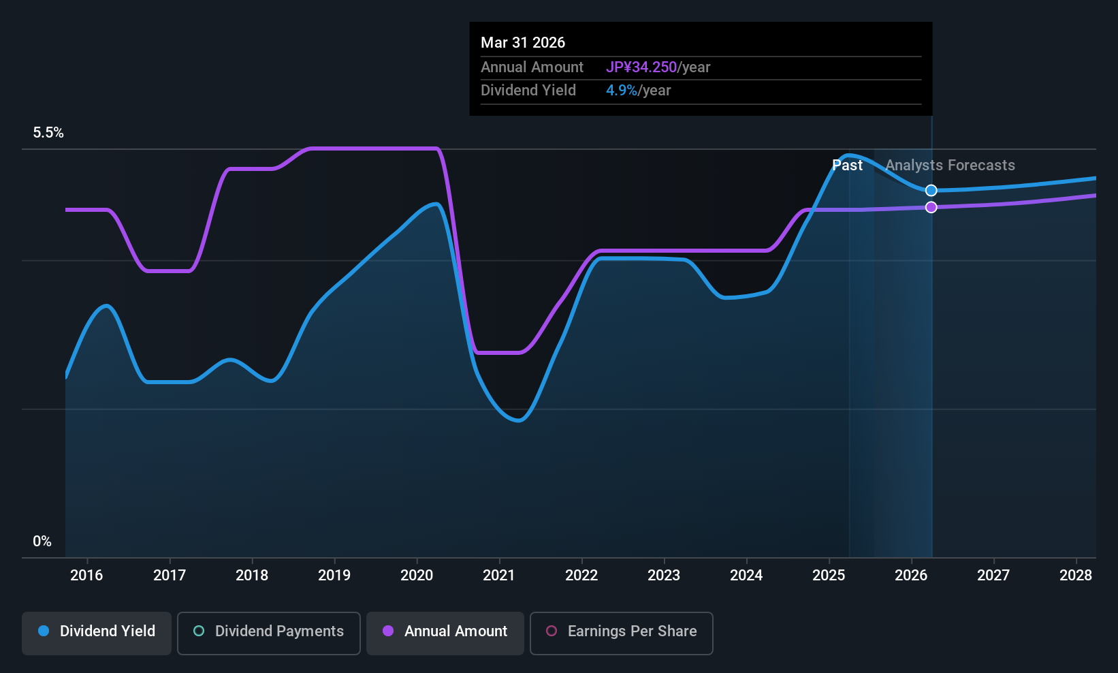Click the Annual Amount tooltip row label
Screen dimensions: 1118x673
click(x=532, y=67)
